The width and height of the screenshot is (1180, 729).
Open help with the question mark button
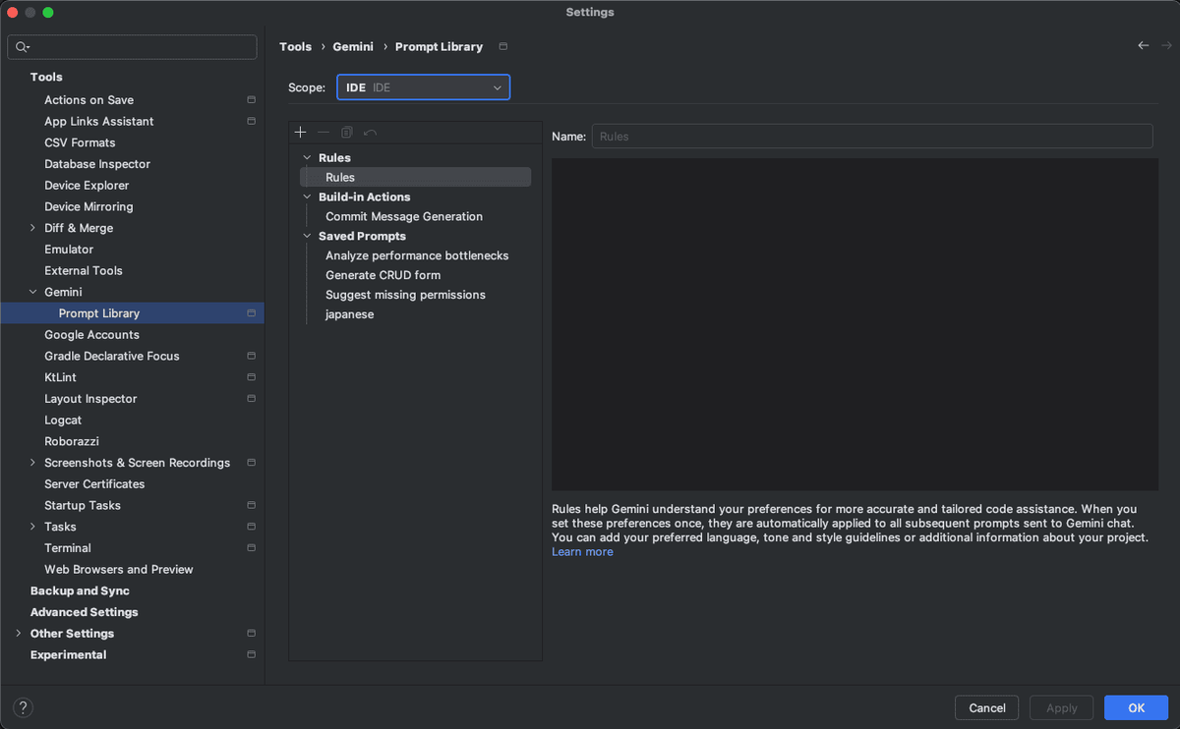point(24,707)
